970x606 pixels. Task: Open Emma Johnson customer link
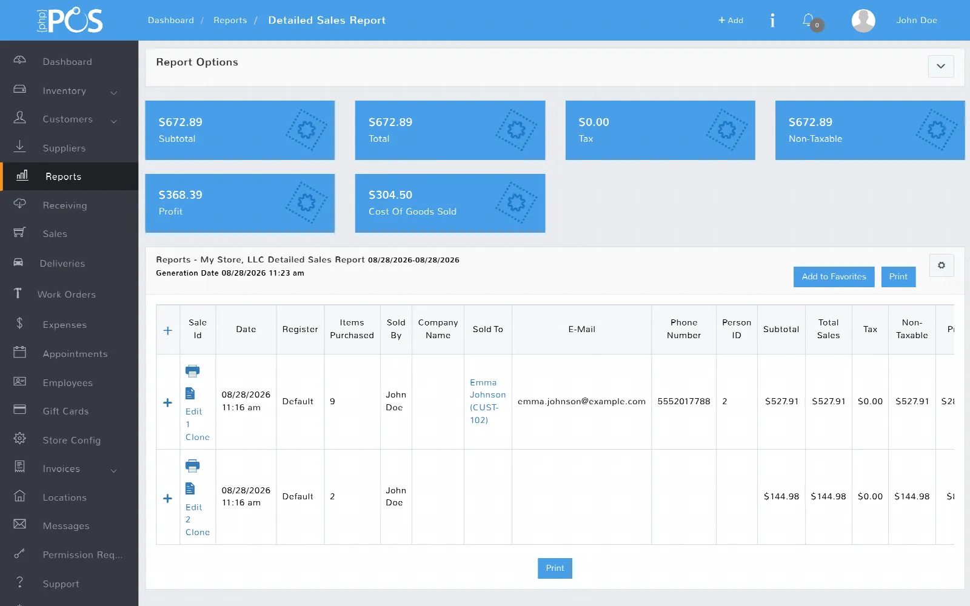click(x=487, y=401)
